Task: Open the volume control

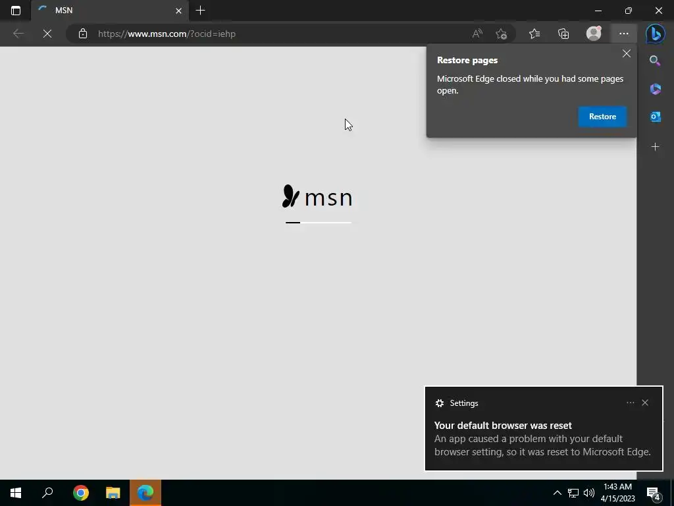Action: pos(589,493)
